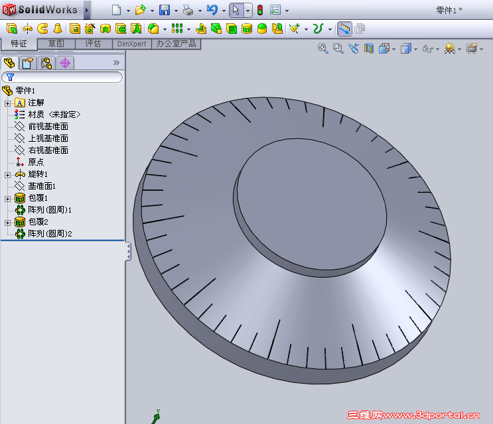This screenshot has height=424, width=493.
Task: Open the Hole Wizard tool
Action: tap(90, 28)
